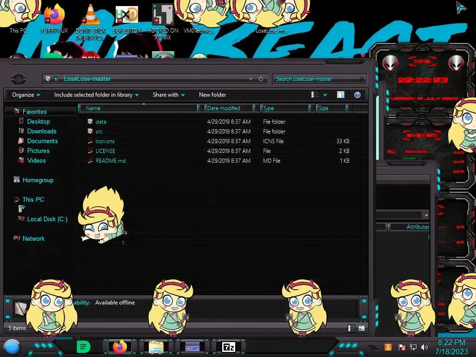Click the Downloads folder icon in Favorites
The height and width of the screenshot is (357, 476).
(x=21, y=131)
